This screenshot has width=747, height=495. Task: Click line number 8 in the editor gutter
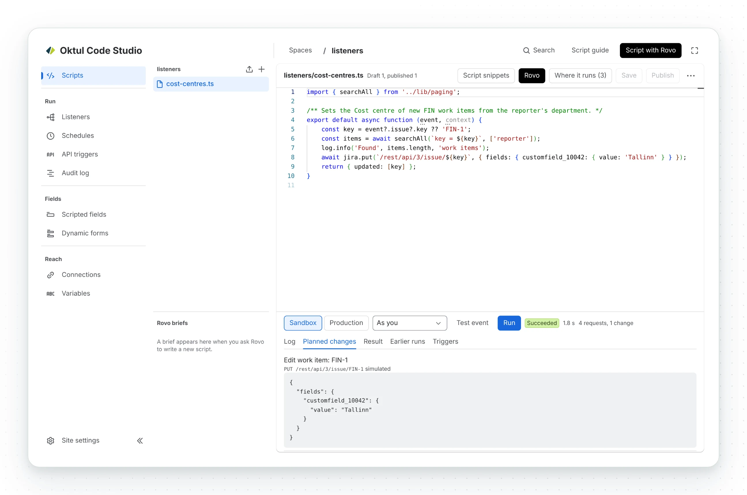293,157
